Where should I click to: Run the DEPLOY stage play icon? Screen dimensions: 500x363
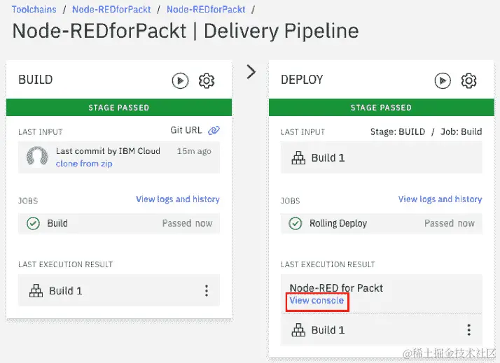[x=443, y=81]
